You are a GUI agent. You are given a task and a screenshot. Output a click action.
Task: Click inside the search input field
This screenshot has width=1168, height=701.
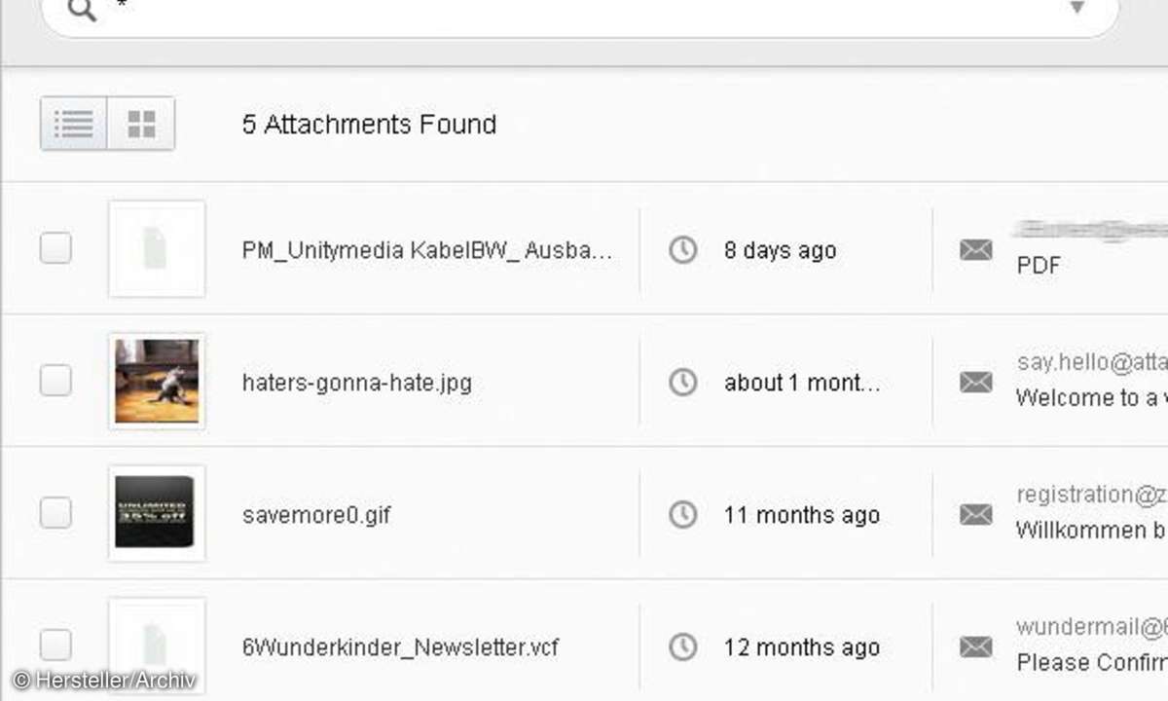point(584,12)
